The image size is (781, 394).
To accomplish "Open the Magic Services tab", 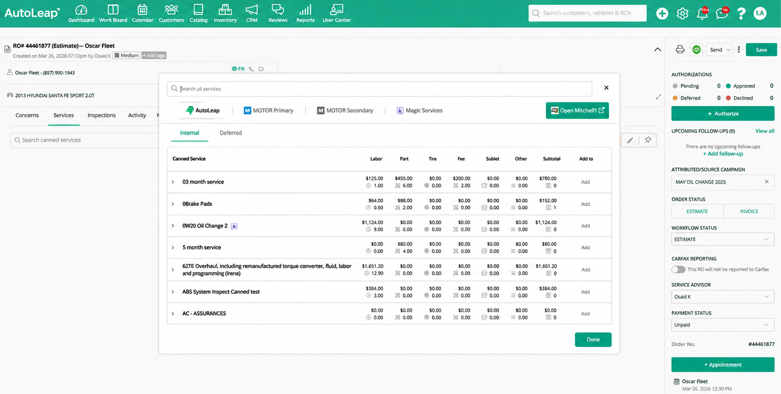I will pos(419,111).
